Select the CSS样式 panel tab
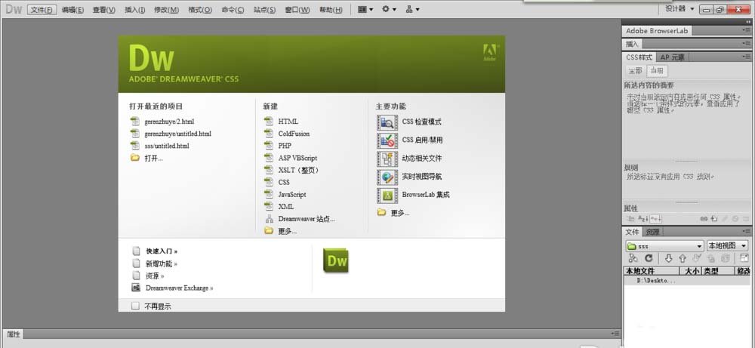 tap(639, 57)
